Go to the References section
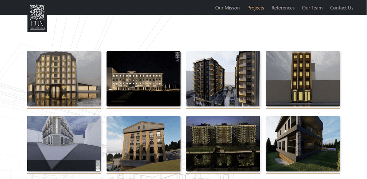 coord(283,8)
